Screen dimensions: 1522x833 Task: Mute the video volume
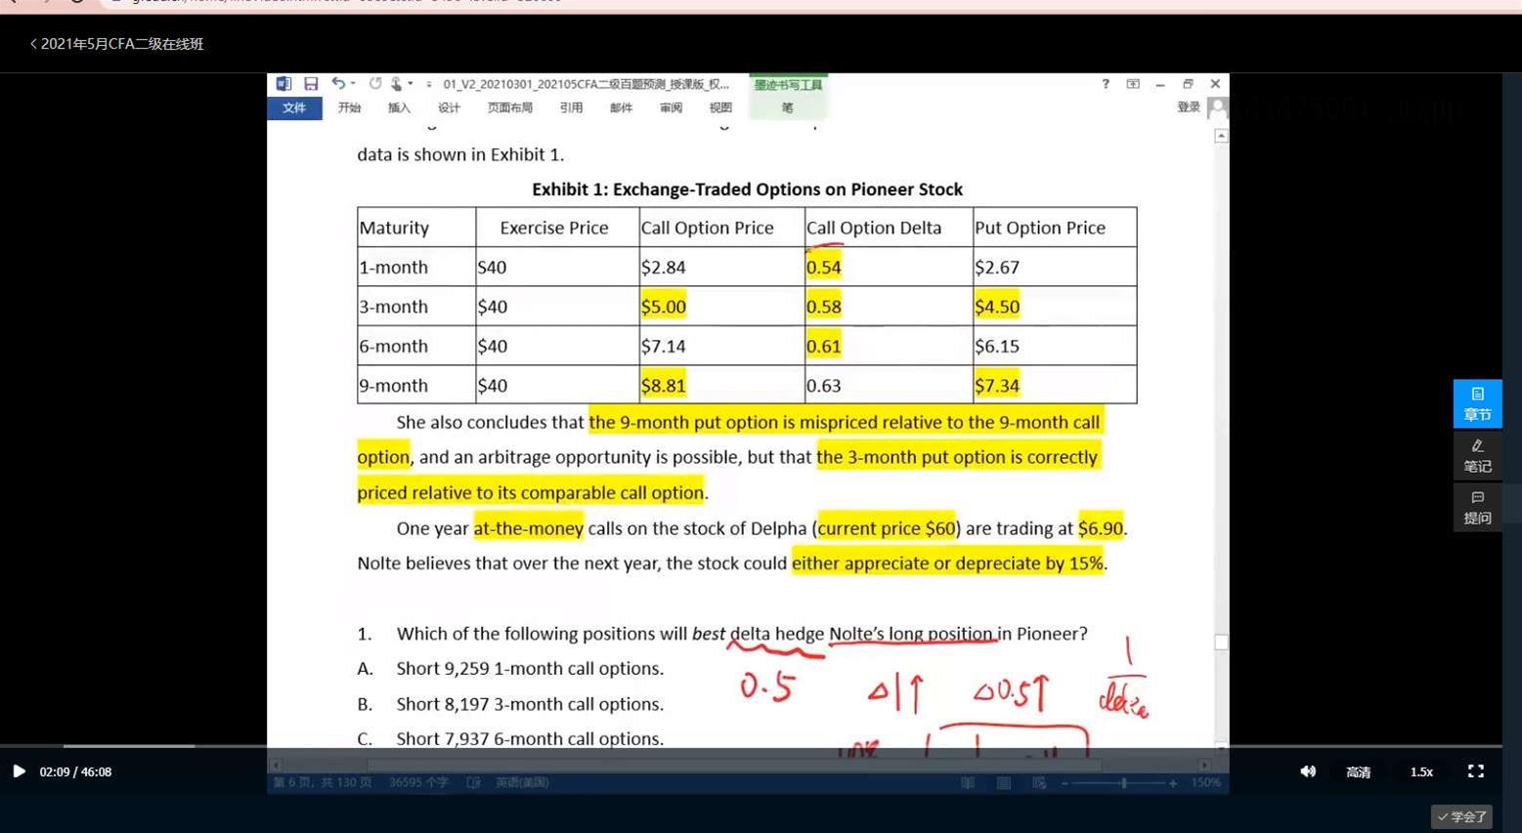pos(1308,771)
